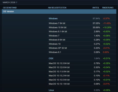Click the ANTEIL column header
The width and height of the screenshot is (118, 92).
[96, 8]
